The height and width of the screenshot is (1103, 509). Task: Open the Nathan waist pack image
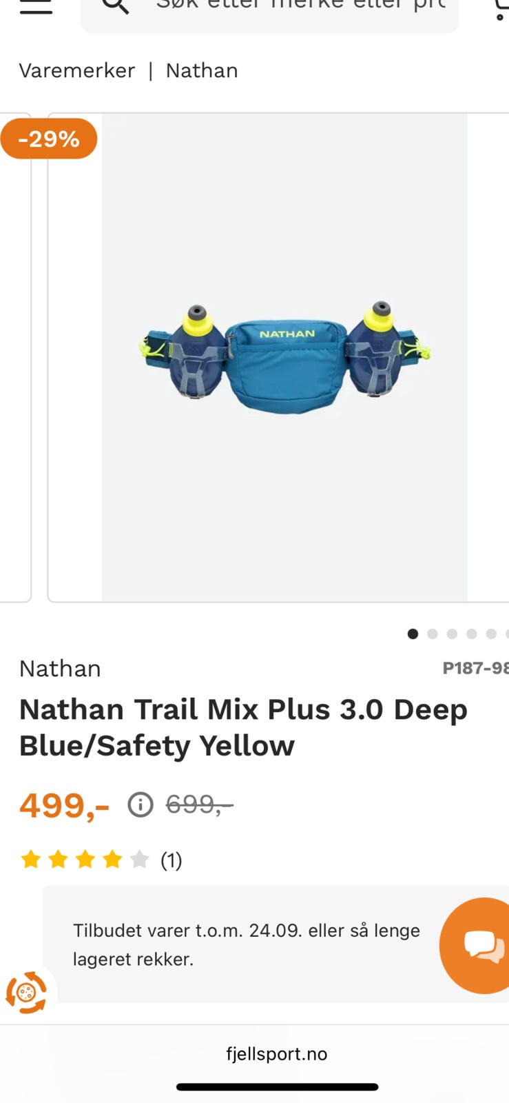click(x=284, y=358)
